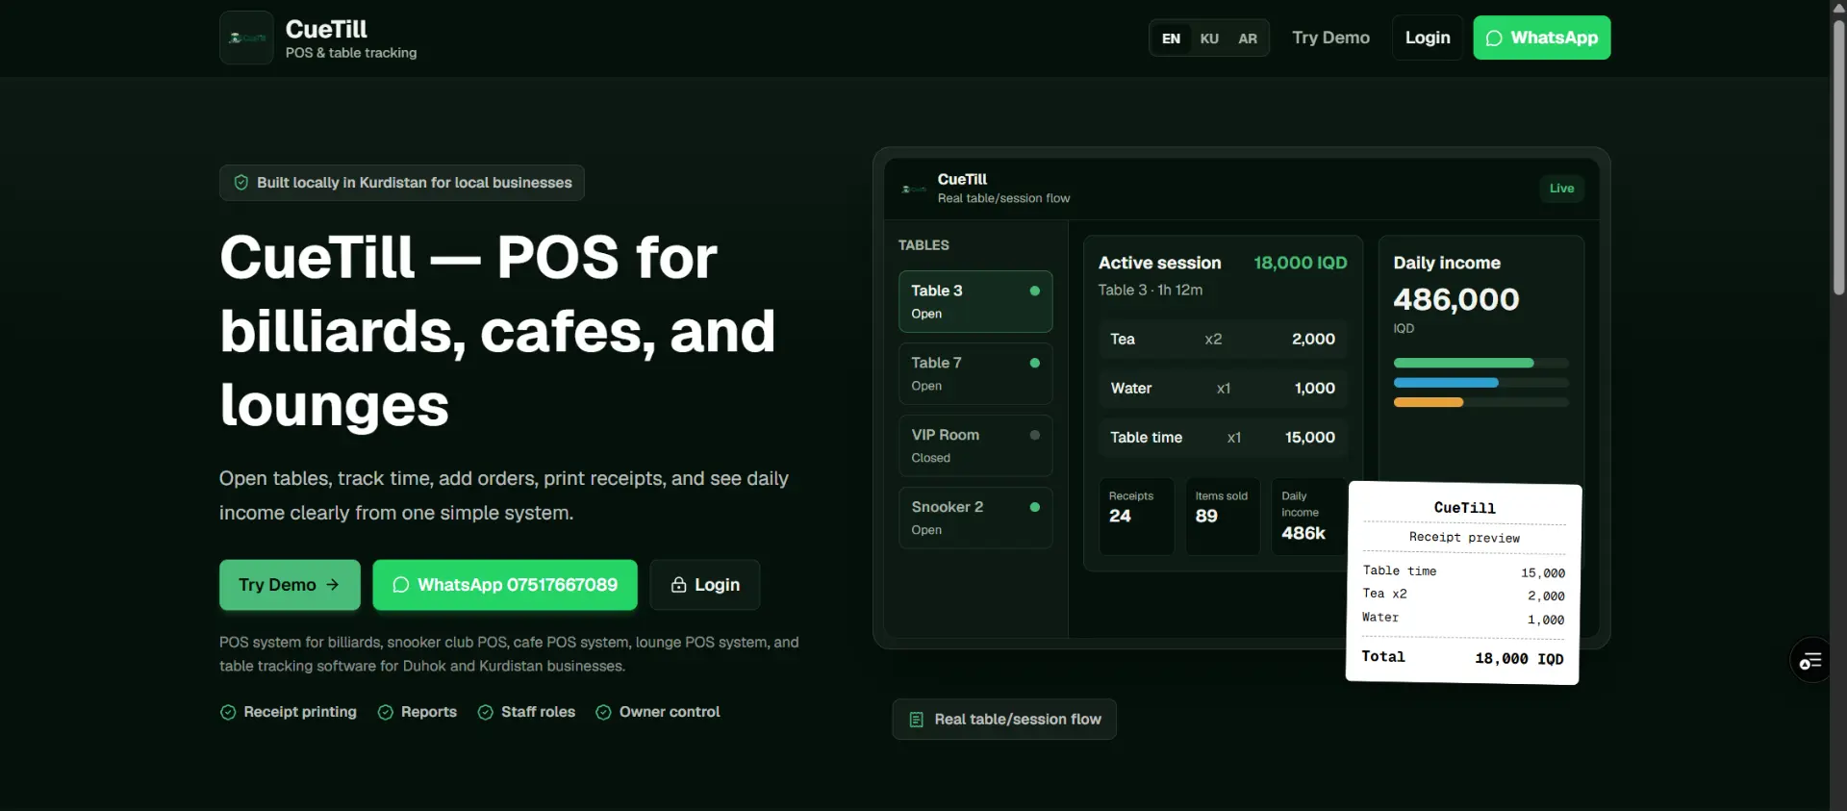1847x811 pixels.
Task: Click the Receipt printing feature label
Action: 300,712
